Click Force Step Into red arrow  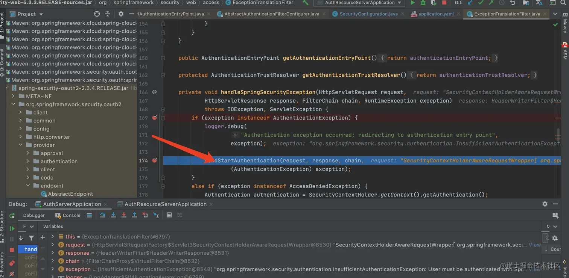(124, 215)
